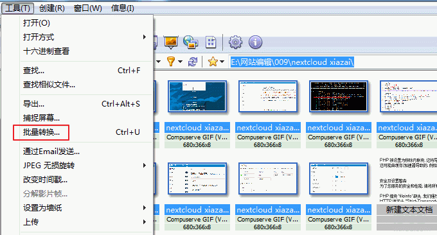Screen dimensions: 437x235
Task: Open the filter funnel dropdown arrow
Action: [181, 62]
